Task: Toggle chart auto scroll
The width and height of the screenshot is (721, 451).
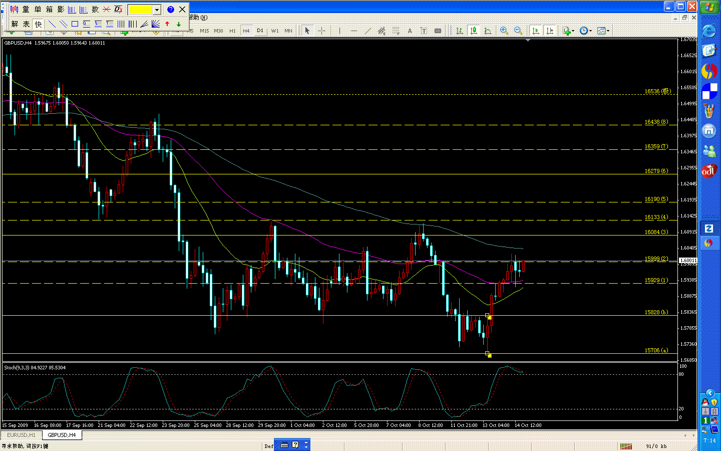Action: (536, 31)
